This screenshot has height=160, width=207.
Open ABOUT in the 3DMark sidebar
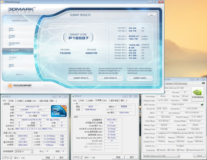point(11,65)
